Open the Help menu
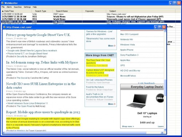 coord(35,7)
